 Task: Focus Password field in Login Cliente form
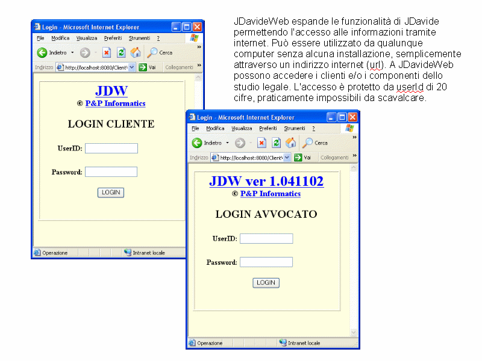coord(111,172)
